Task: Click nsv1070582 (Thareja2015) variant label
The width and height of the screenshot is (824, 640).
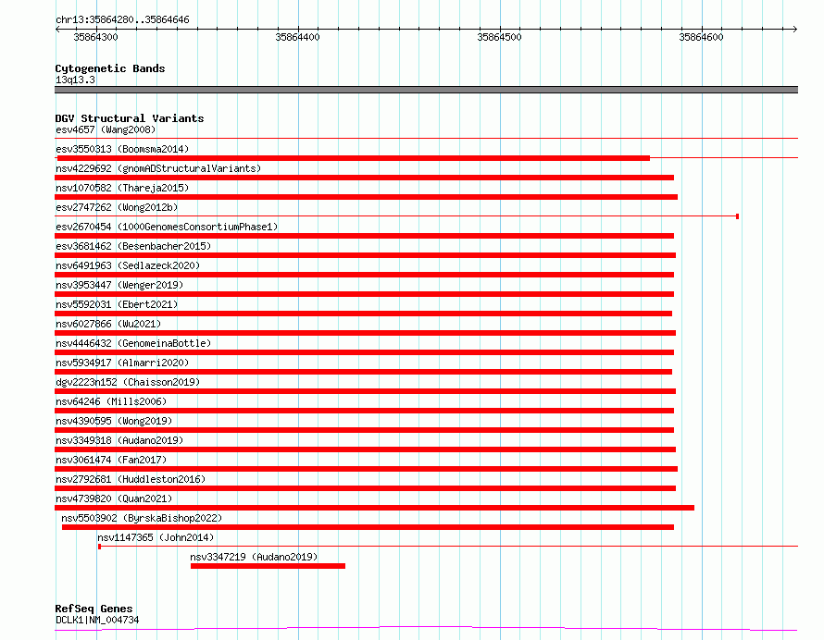Action: (122, 188)
